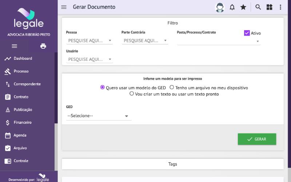Image resolution: width=291 pixels, height=182 pixels.
Task: Click the ADVOCACIA RIBEIRÃO PRETO text
Action: coord(29,35)
